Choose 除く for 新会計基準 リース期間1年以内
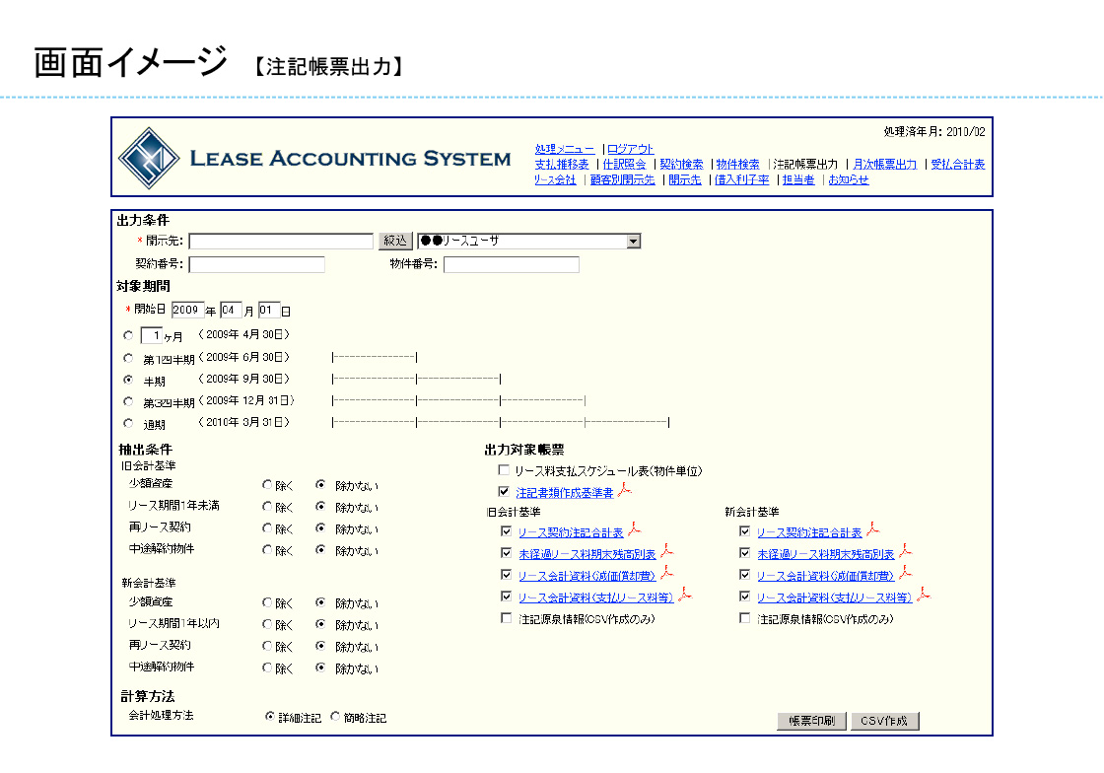 tap(267, 624)
